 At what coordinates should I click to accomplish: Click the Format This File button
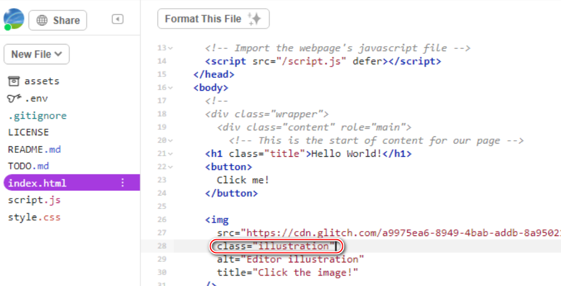click(213, 19)
